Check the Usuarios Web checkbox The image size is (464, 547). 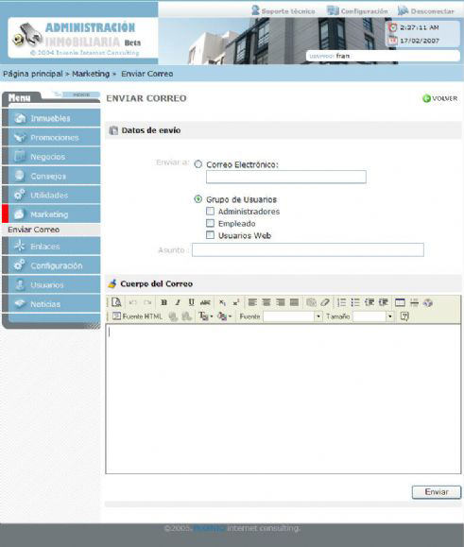pos(210,235)
